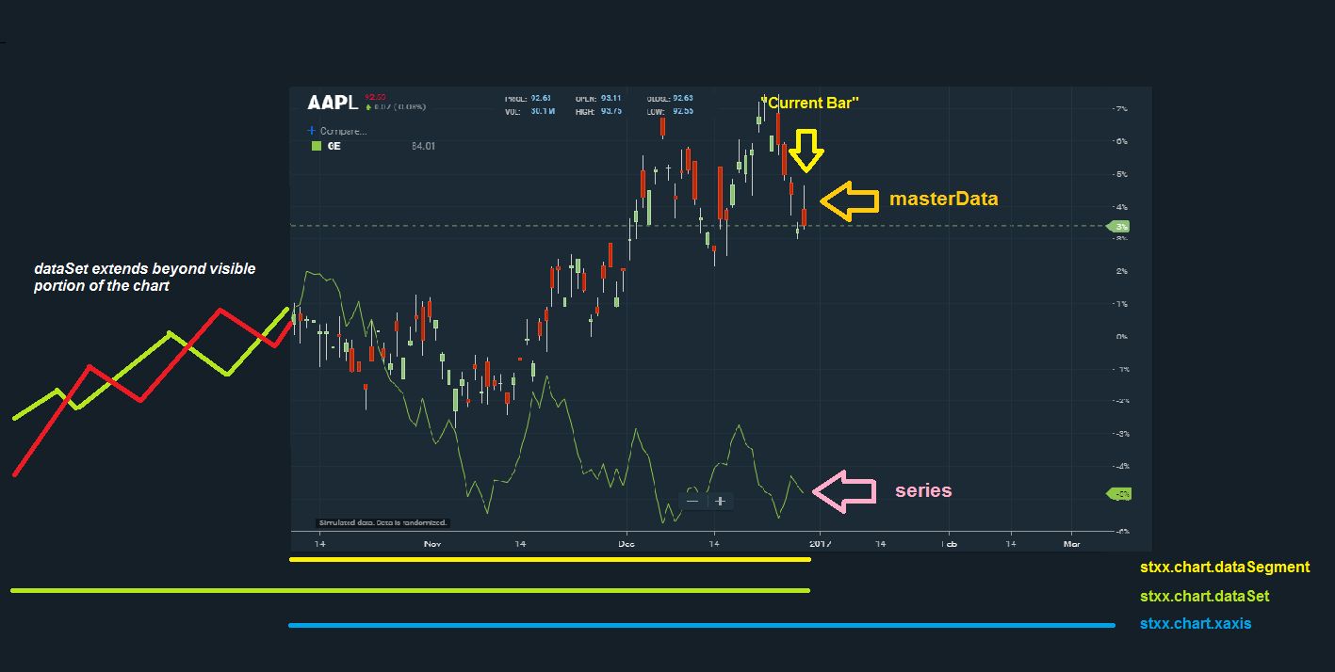
Task: Click the 14 label between Nov and Dec
Action: pos(520,543)
